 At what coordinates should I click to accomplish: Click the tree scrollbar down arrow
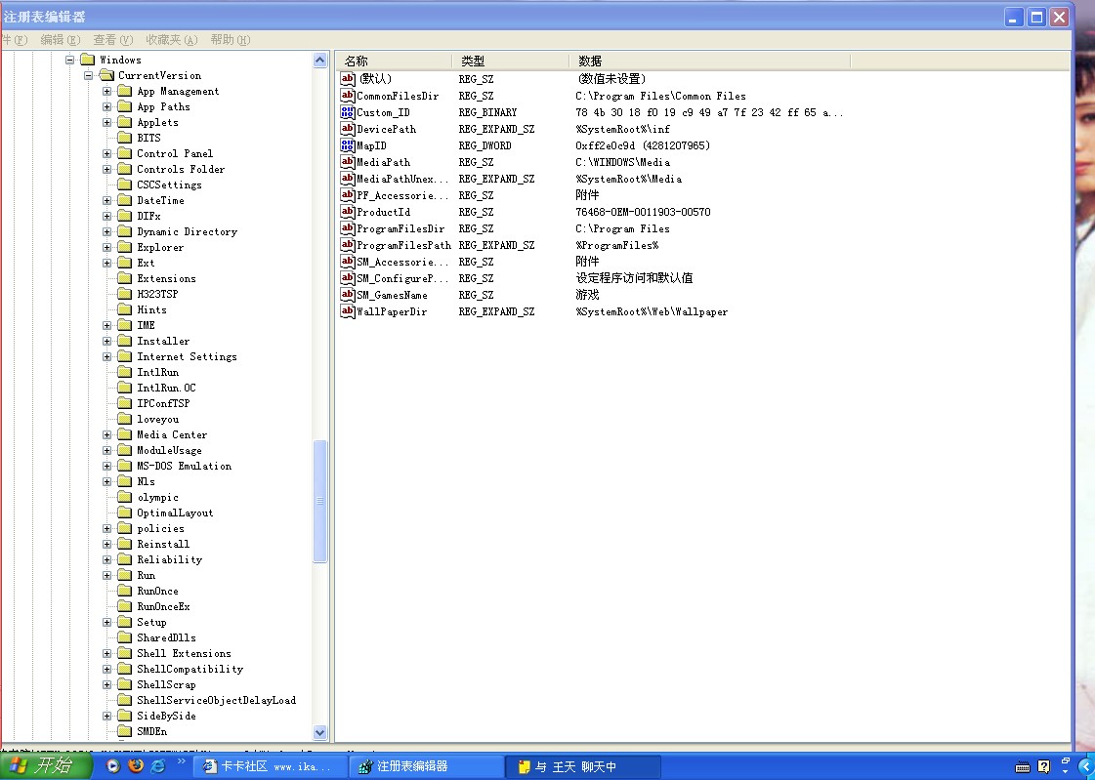pyautogui.click(x=319, y=732)
